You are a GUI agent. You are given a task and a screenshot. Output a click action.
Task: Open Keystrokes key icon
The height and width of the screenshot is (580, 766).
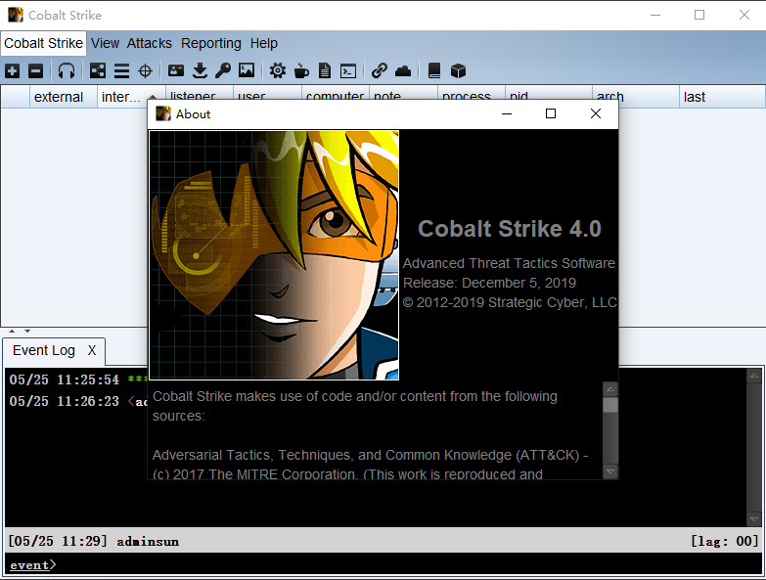click(223, 71)
